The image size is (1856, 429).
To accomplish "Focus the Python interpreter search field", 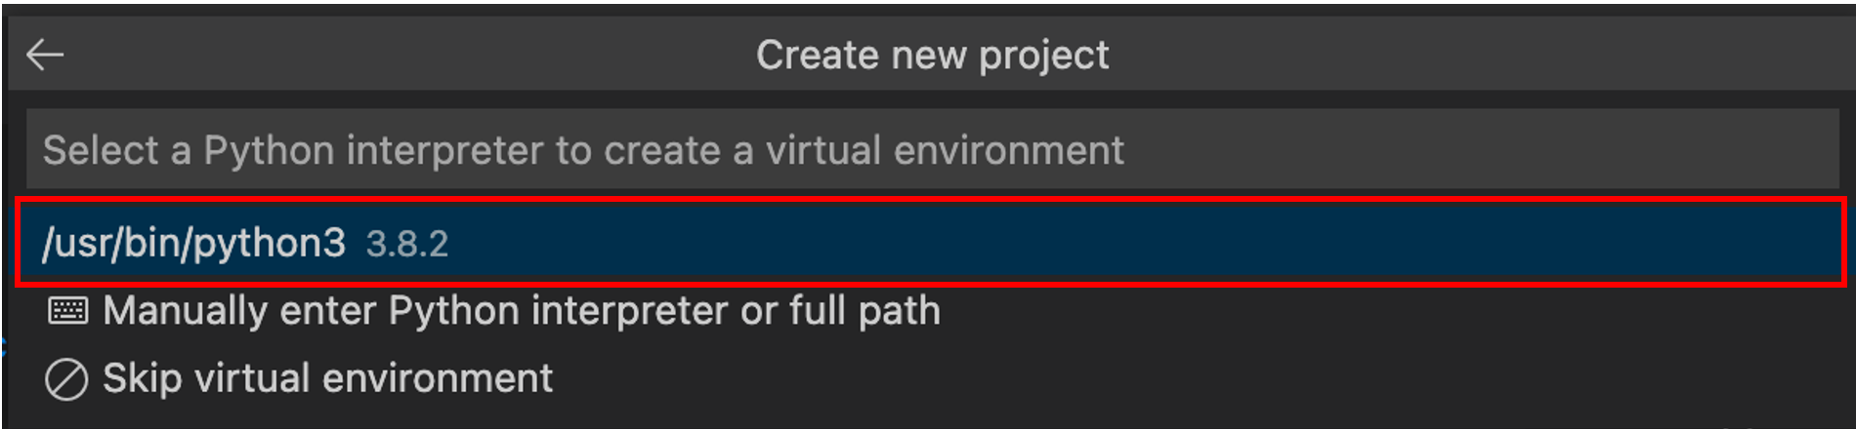I will 931,150.
